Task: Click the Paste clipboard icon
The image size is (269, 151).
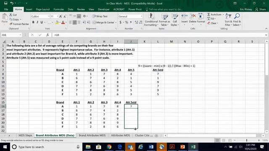Action: (x=5, y=17)
